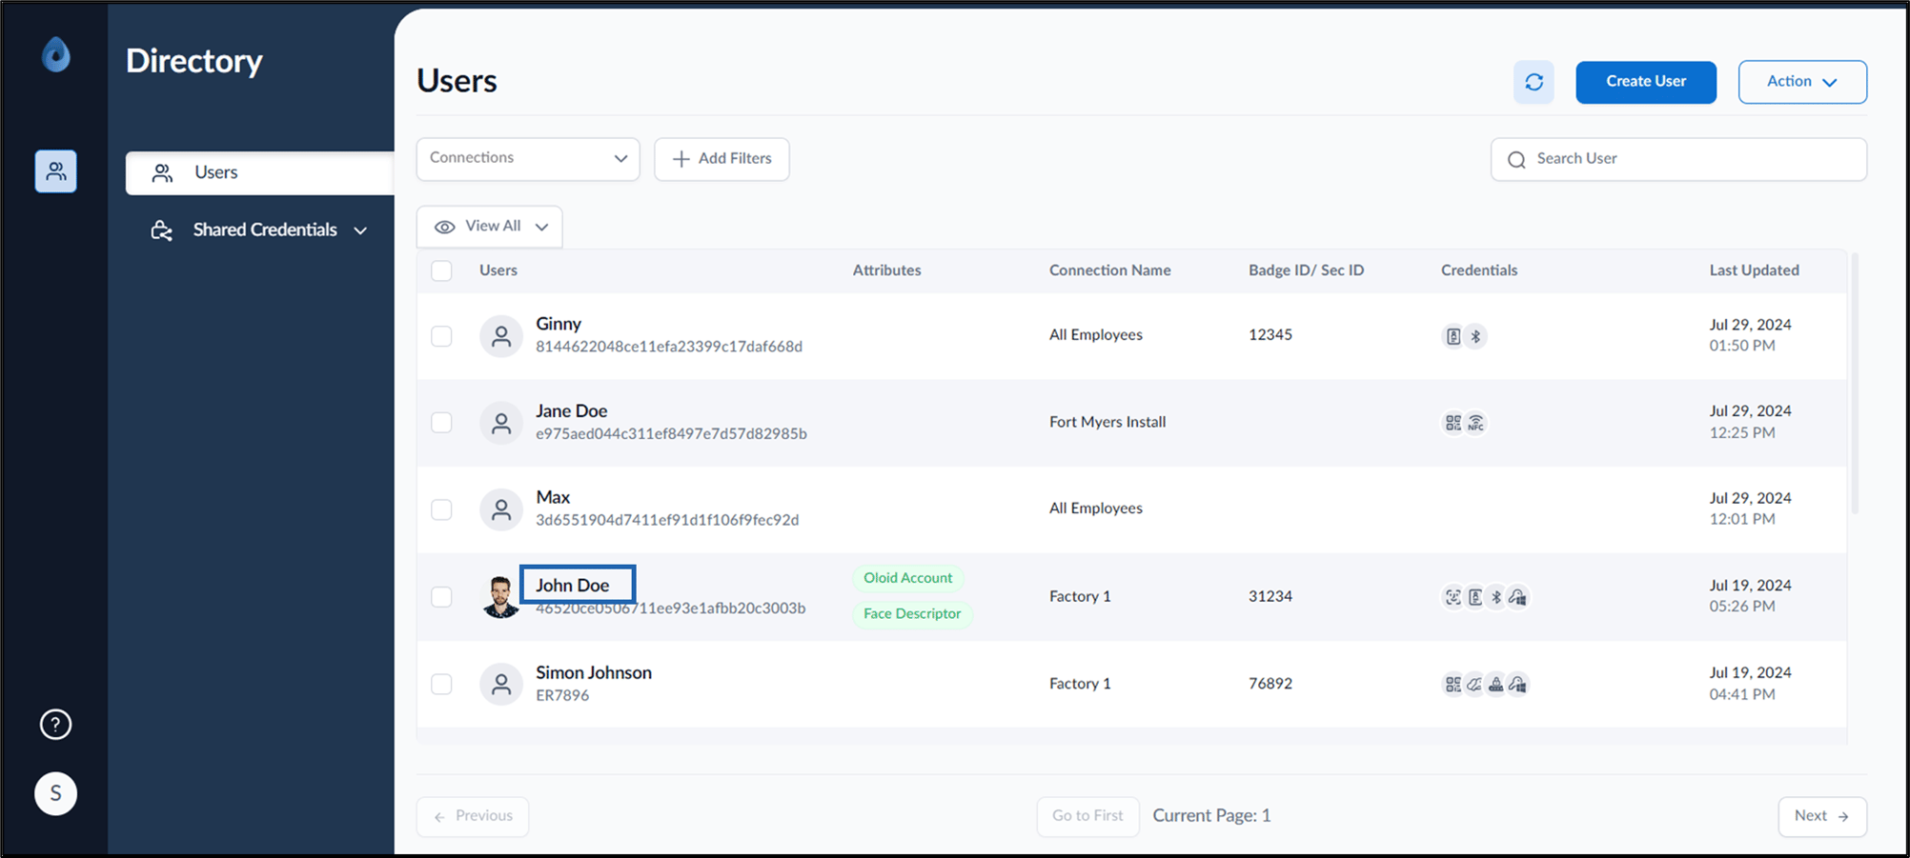
Task: Click the Badge ID/ Sec ID column header
Action: coord(1306,270)
